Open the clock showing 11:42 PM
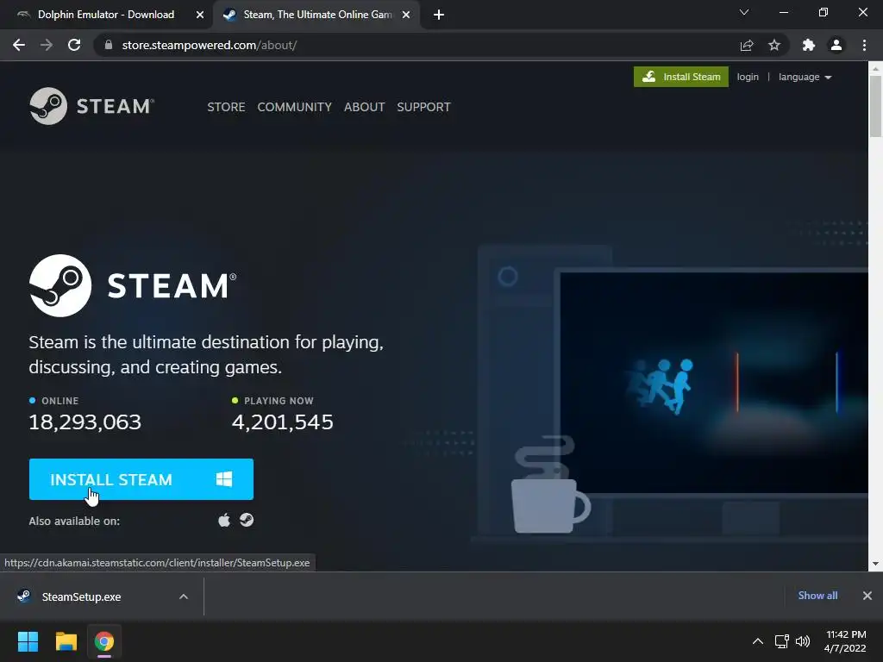The image size is (883, 662). click(845, 641)
